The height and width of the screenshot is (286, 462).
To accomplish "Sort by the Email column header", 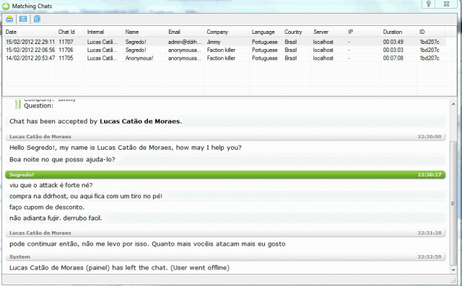I will coord(174,32).
